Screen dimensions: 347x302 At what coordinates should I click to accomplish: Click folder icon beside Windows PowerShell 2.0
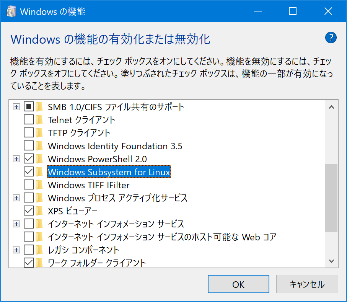tap(39, 159)
